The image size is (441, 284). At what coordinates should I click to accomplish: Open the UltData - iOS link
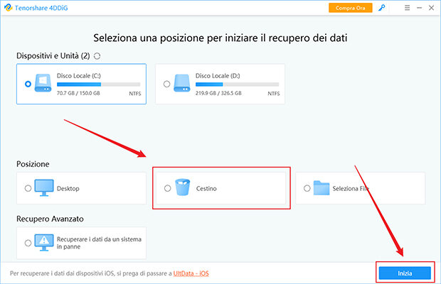point(191,273)
